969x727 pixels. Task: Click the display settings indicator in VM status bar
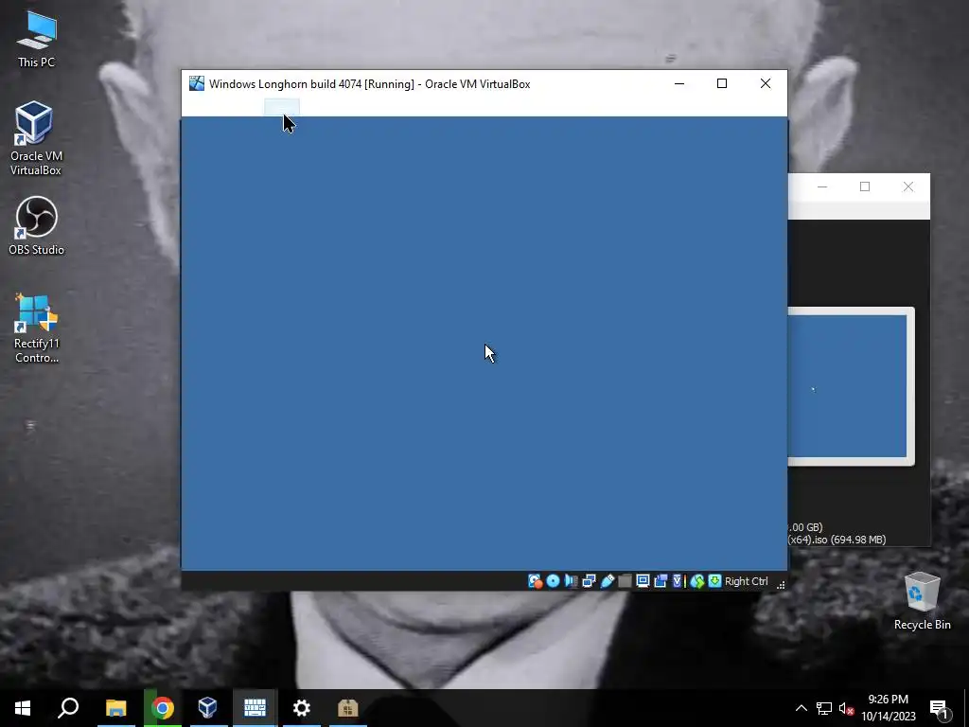point(643,581)
